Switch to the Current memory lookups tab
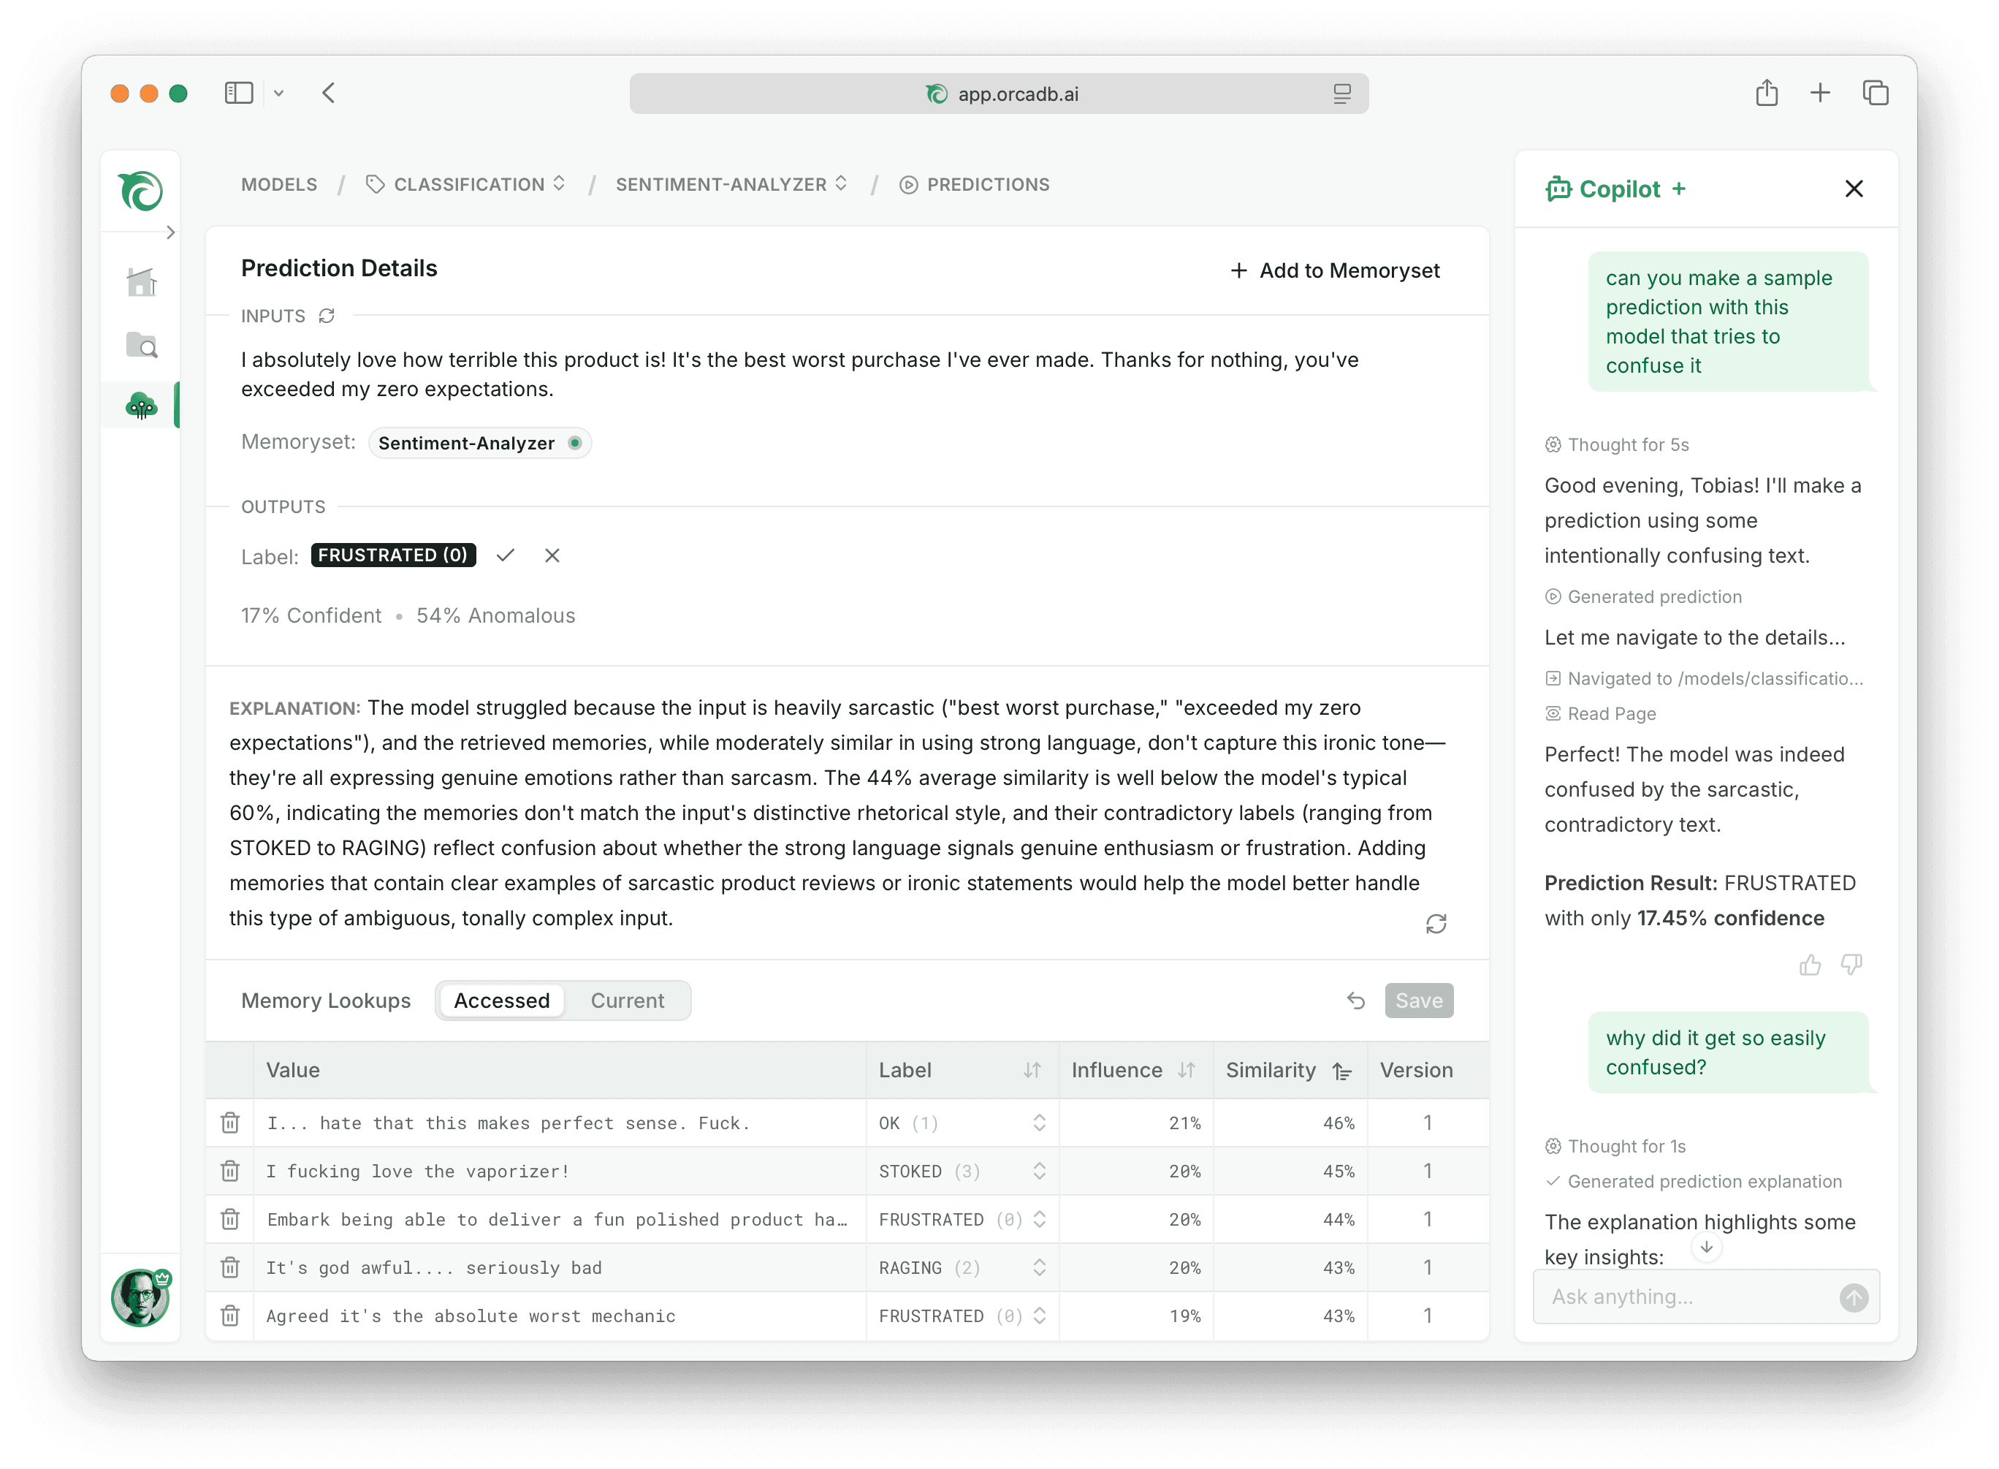The width and height of the screenshot is (1999, 1469). pyautogui.click(x=628, y=1001)
